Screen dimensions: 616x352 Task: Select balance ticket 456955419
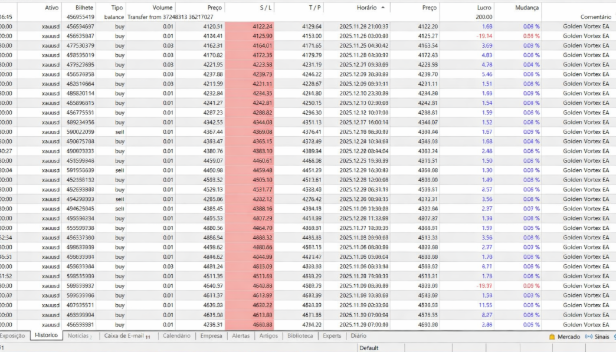pyautogui.click(x=80, y=17)
